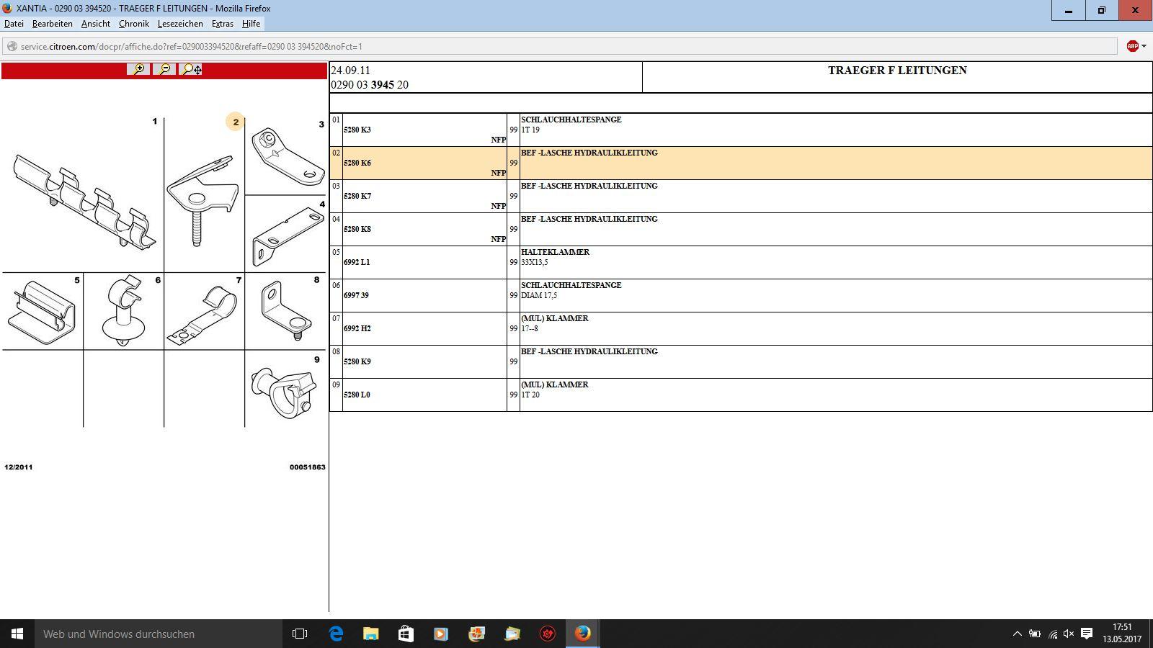Click the muted volume tray icon

[x=1069, y=634]
